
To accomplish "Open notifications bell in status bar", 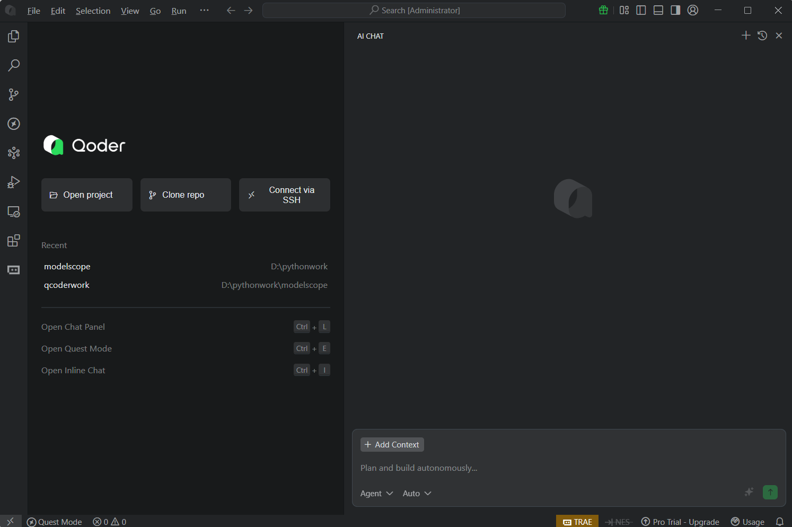I will (x=780, y=522).
